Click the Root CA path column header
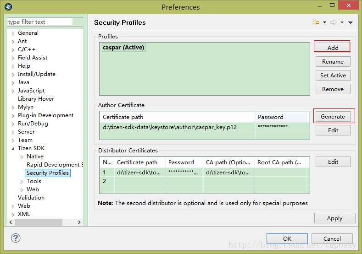 tap(280, 162)
